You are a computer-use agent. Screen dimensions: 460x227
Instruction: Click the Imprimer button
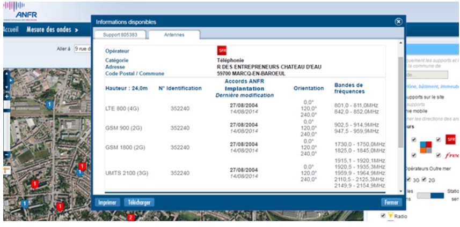pos(107,202)
